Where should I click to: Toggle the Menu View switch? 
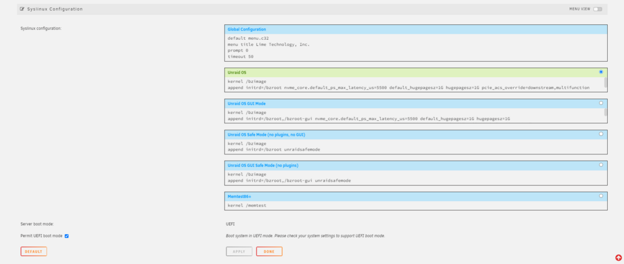click(597, 9)
